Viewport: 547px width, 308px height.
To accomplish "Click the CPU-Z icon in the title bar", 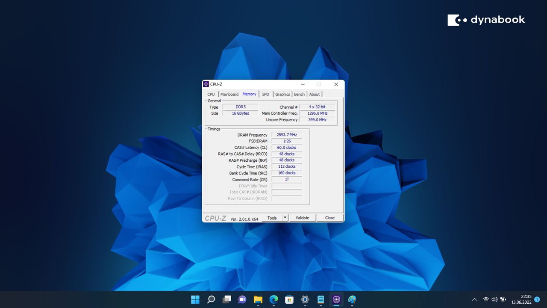I will [x=206, y=84].
